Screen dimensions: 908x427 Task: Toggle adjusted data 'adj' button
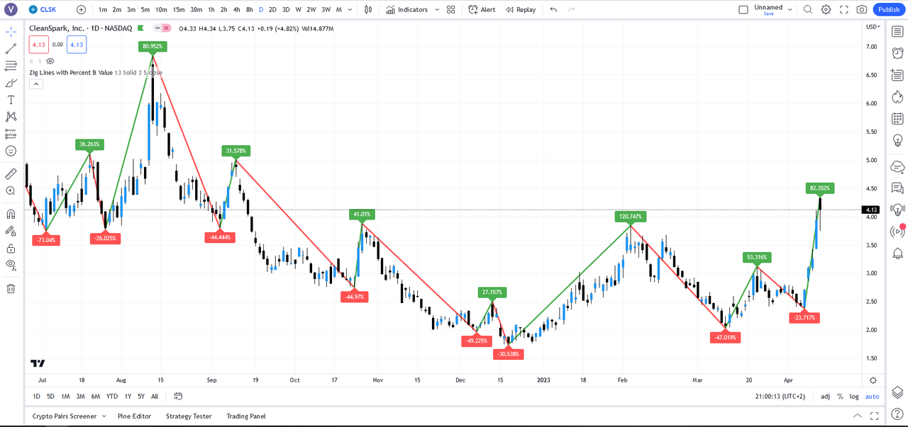[x=826, y=397]
